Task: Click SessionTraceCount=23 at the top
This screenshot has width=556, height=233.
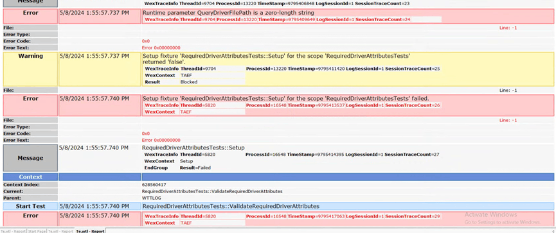Action: pyautogui.click(x=382, y=4)
